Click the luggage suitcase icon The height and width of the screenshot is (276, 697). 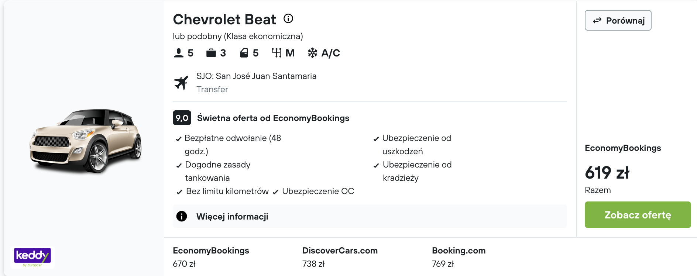pos(211,53)
